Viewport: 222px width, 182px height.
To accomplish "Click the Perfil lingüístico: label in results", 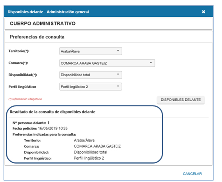I will (x=38, y=158).
